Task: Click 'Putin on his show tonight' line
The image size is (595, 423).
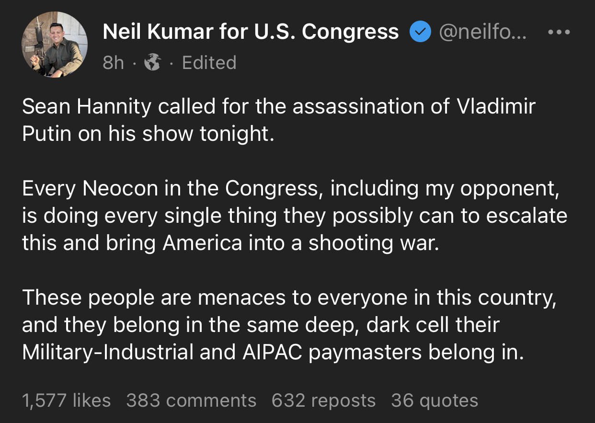Action: coord(148,134)
